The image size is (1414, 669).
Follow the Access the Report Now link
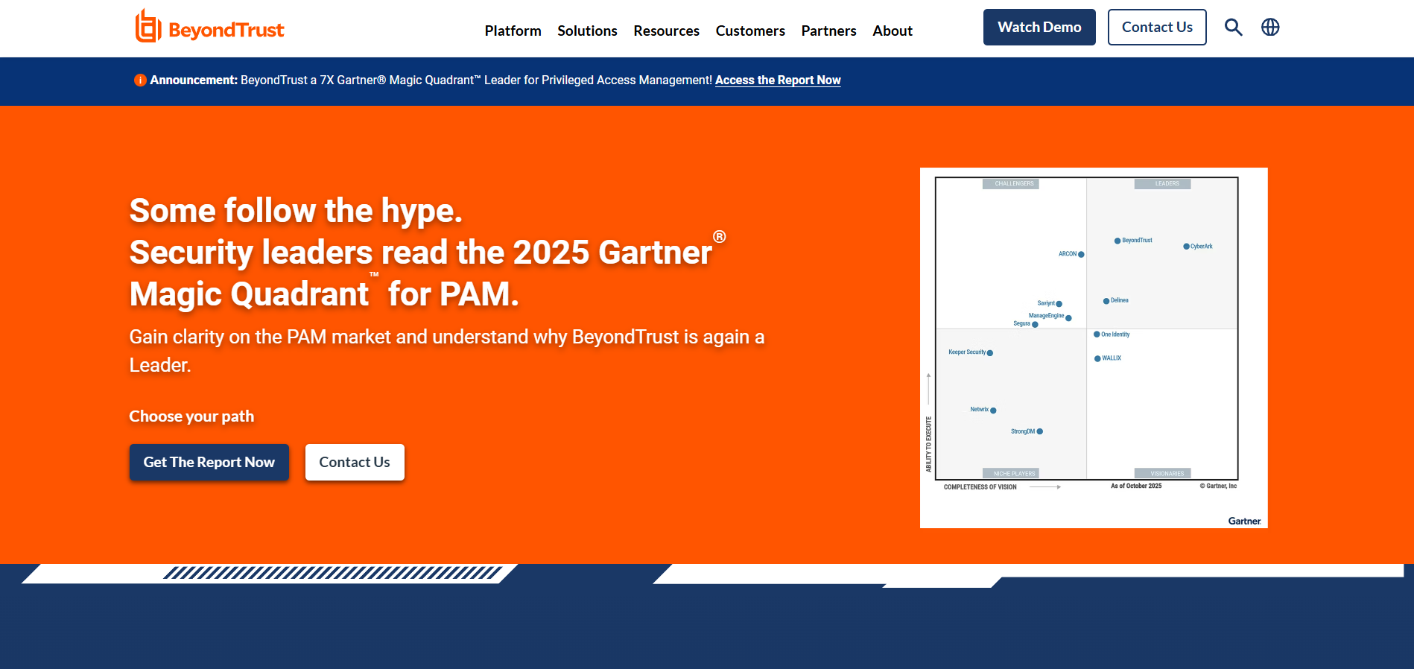tap(778, 80)
